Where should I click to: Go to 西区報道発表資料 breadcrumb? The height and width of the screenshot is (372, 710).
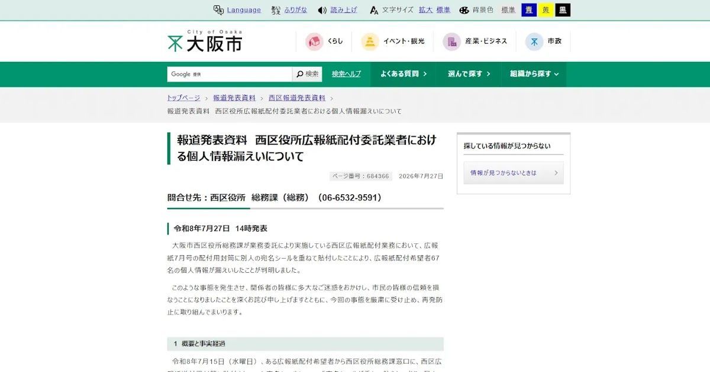click(x=297, y=98)
